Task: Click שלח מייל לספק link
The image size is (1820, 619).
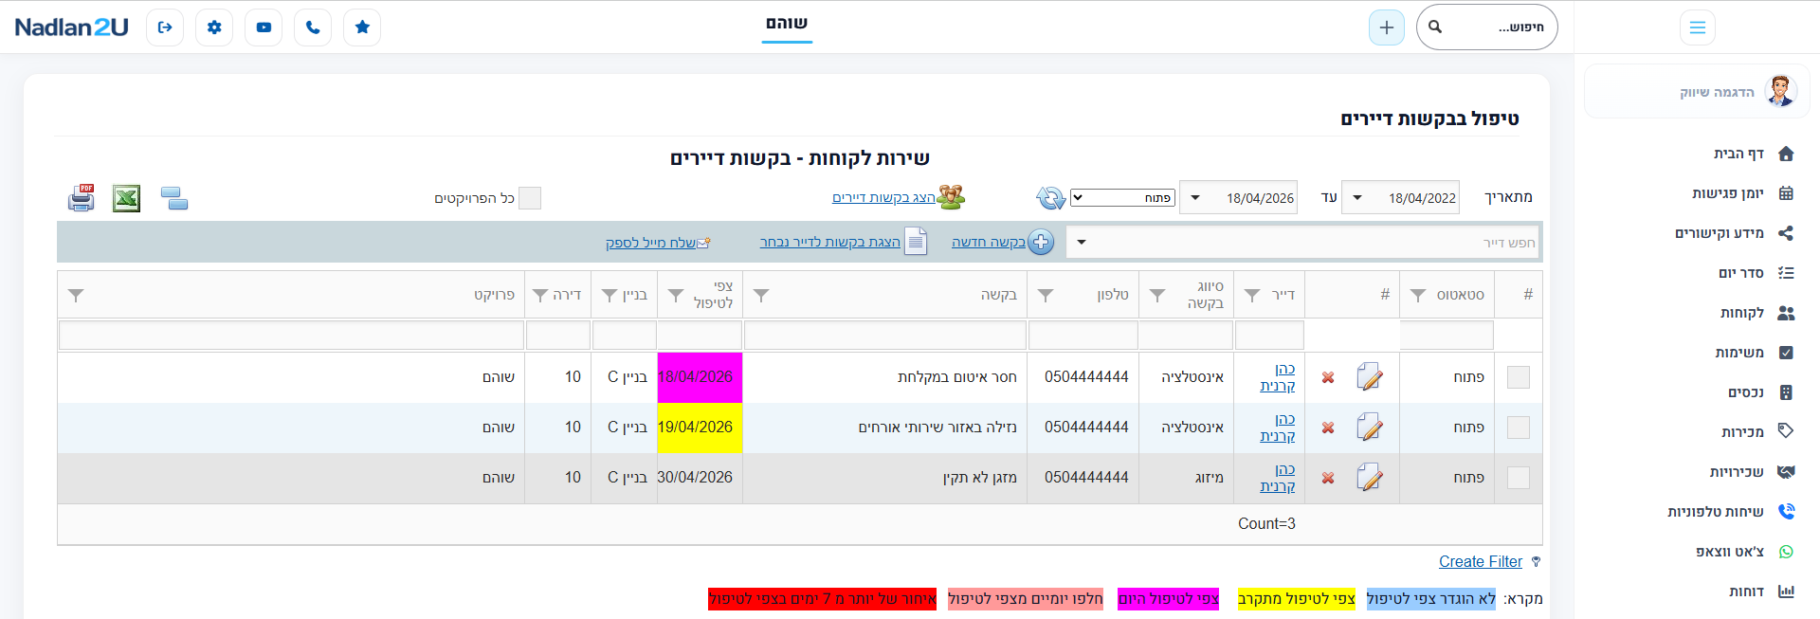Action: [x=651, y=243]
